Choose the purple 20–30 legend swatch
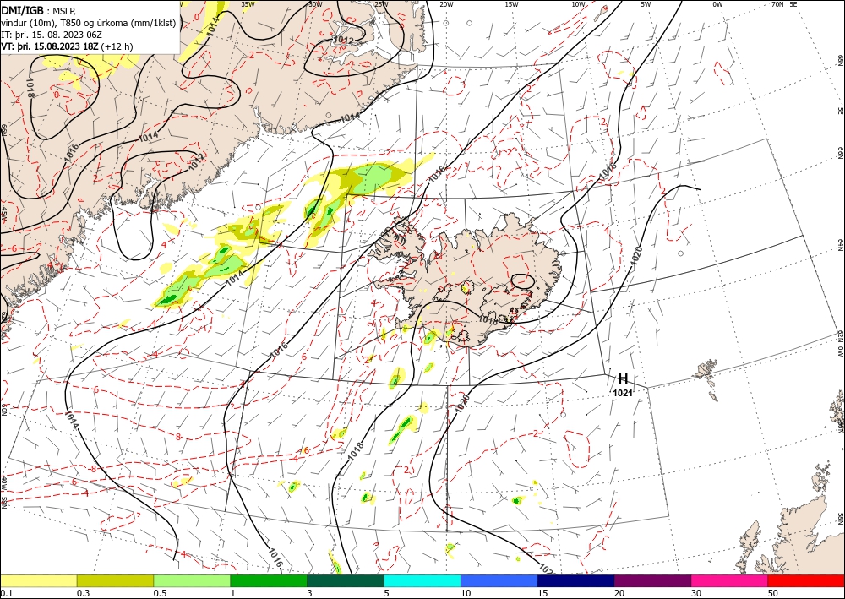The width and height of the screenshot is (845, 599). (652, 580)
